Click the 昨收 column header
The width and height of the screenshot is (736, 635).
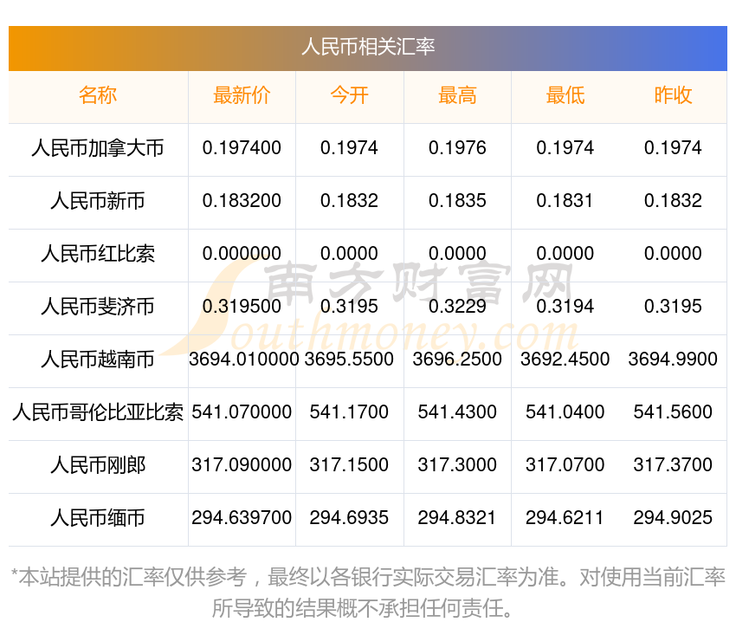tap(673, 96)
